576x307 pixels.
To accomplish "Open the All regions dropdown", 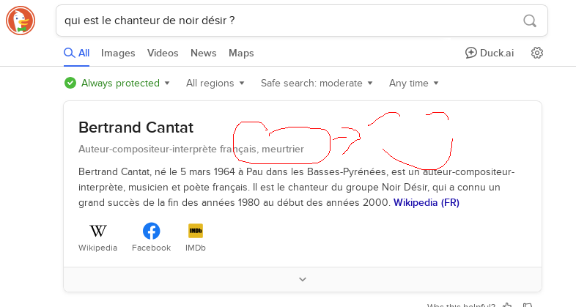I will [x=215, y=83].
